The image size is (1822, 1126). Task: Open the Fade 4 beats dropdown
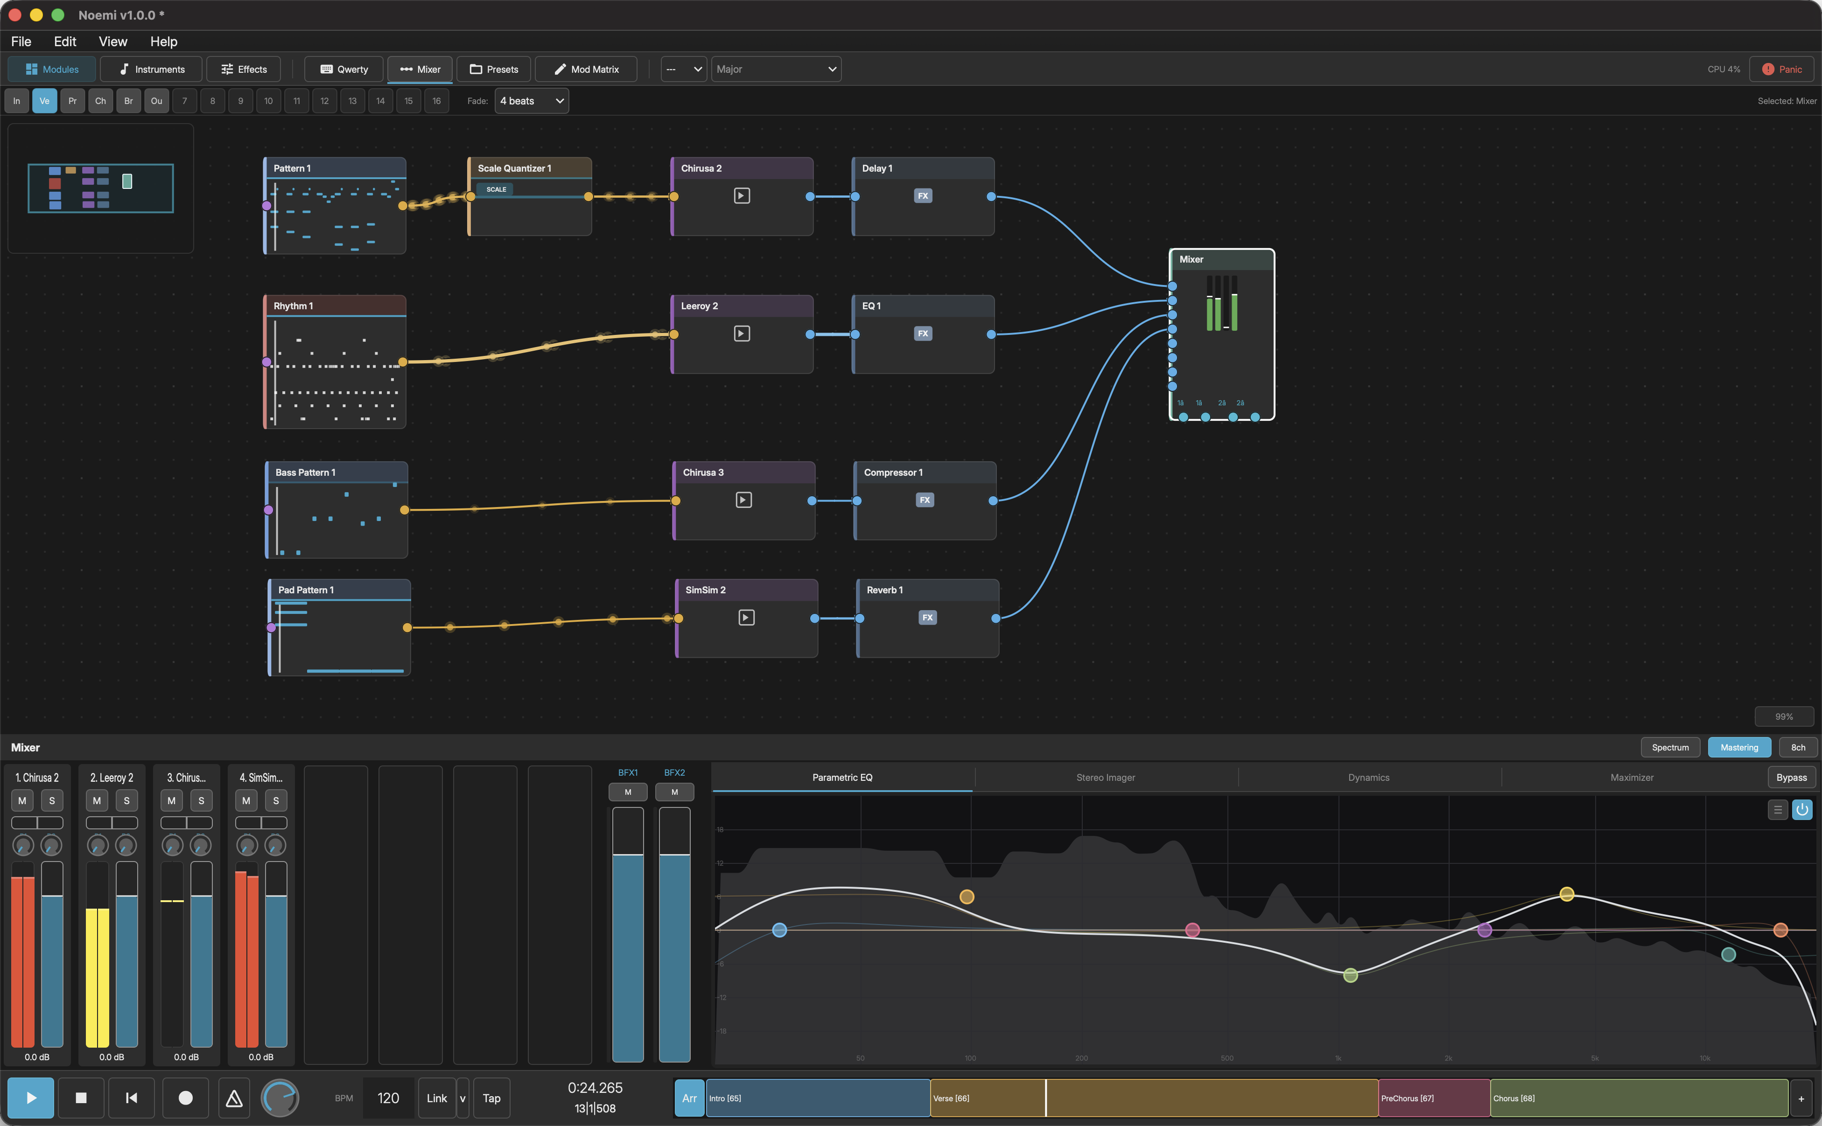[x=532, y=101]
